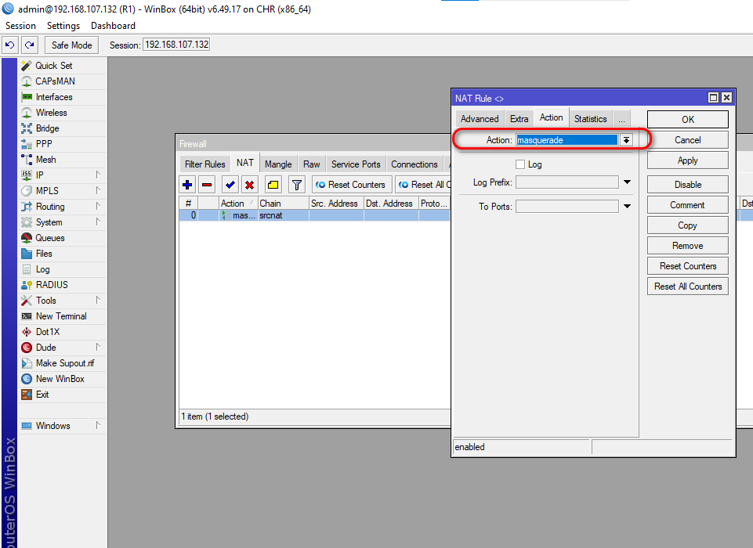Click the blue plus add rule icon

click(187, 185)
